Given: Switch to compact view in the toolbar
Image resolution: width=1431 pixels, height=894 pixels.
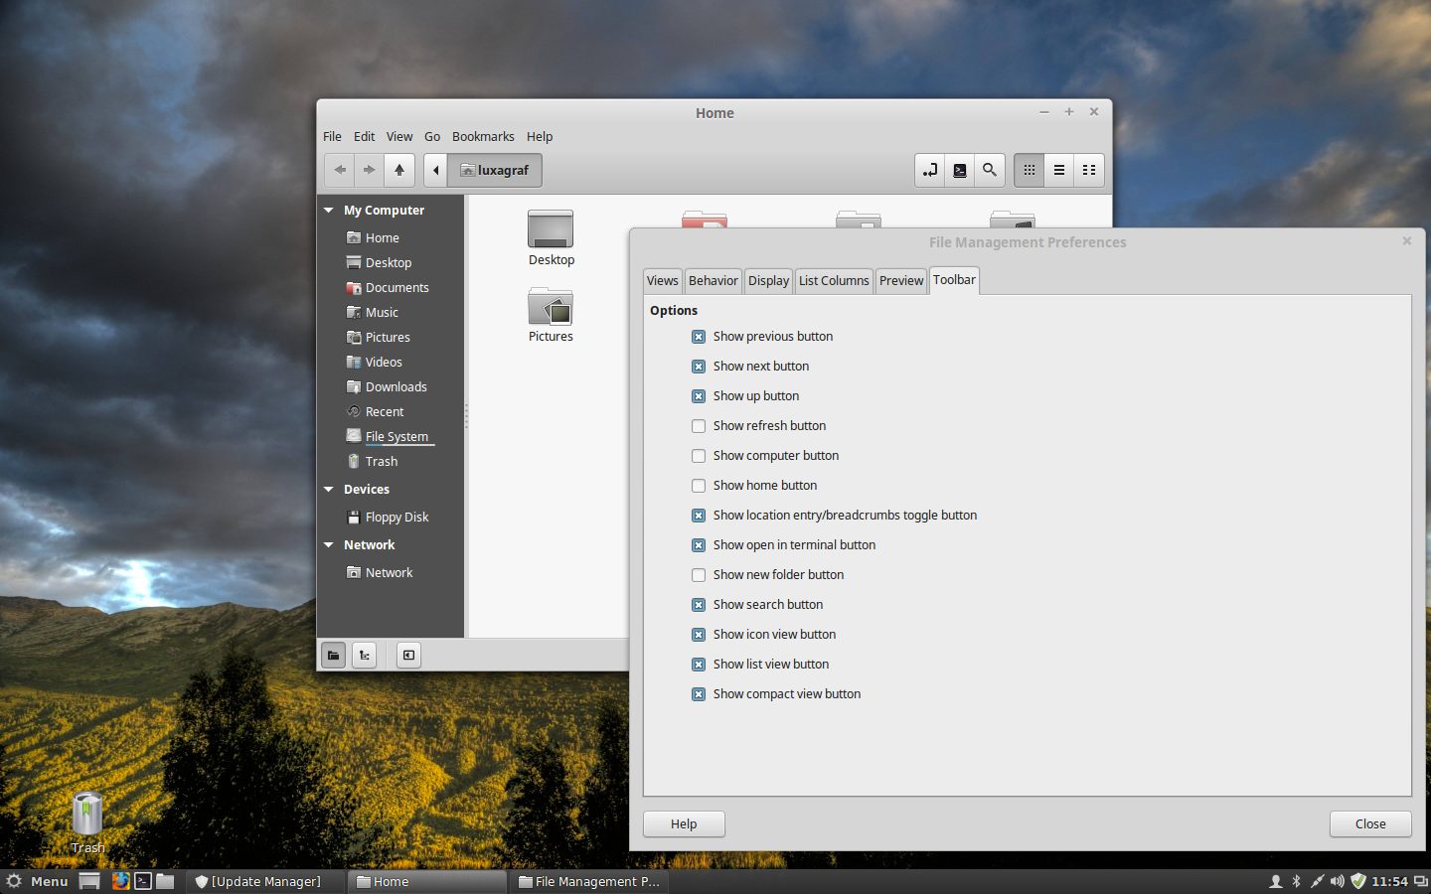Looking at the screenshot, I should 1089,170.
